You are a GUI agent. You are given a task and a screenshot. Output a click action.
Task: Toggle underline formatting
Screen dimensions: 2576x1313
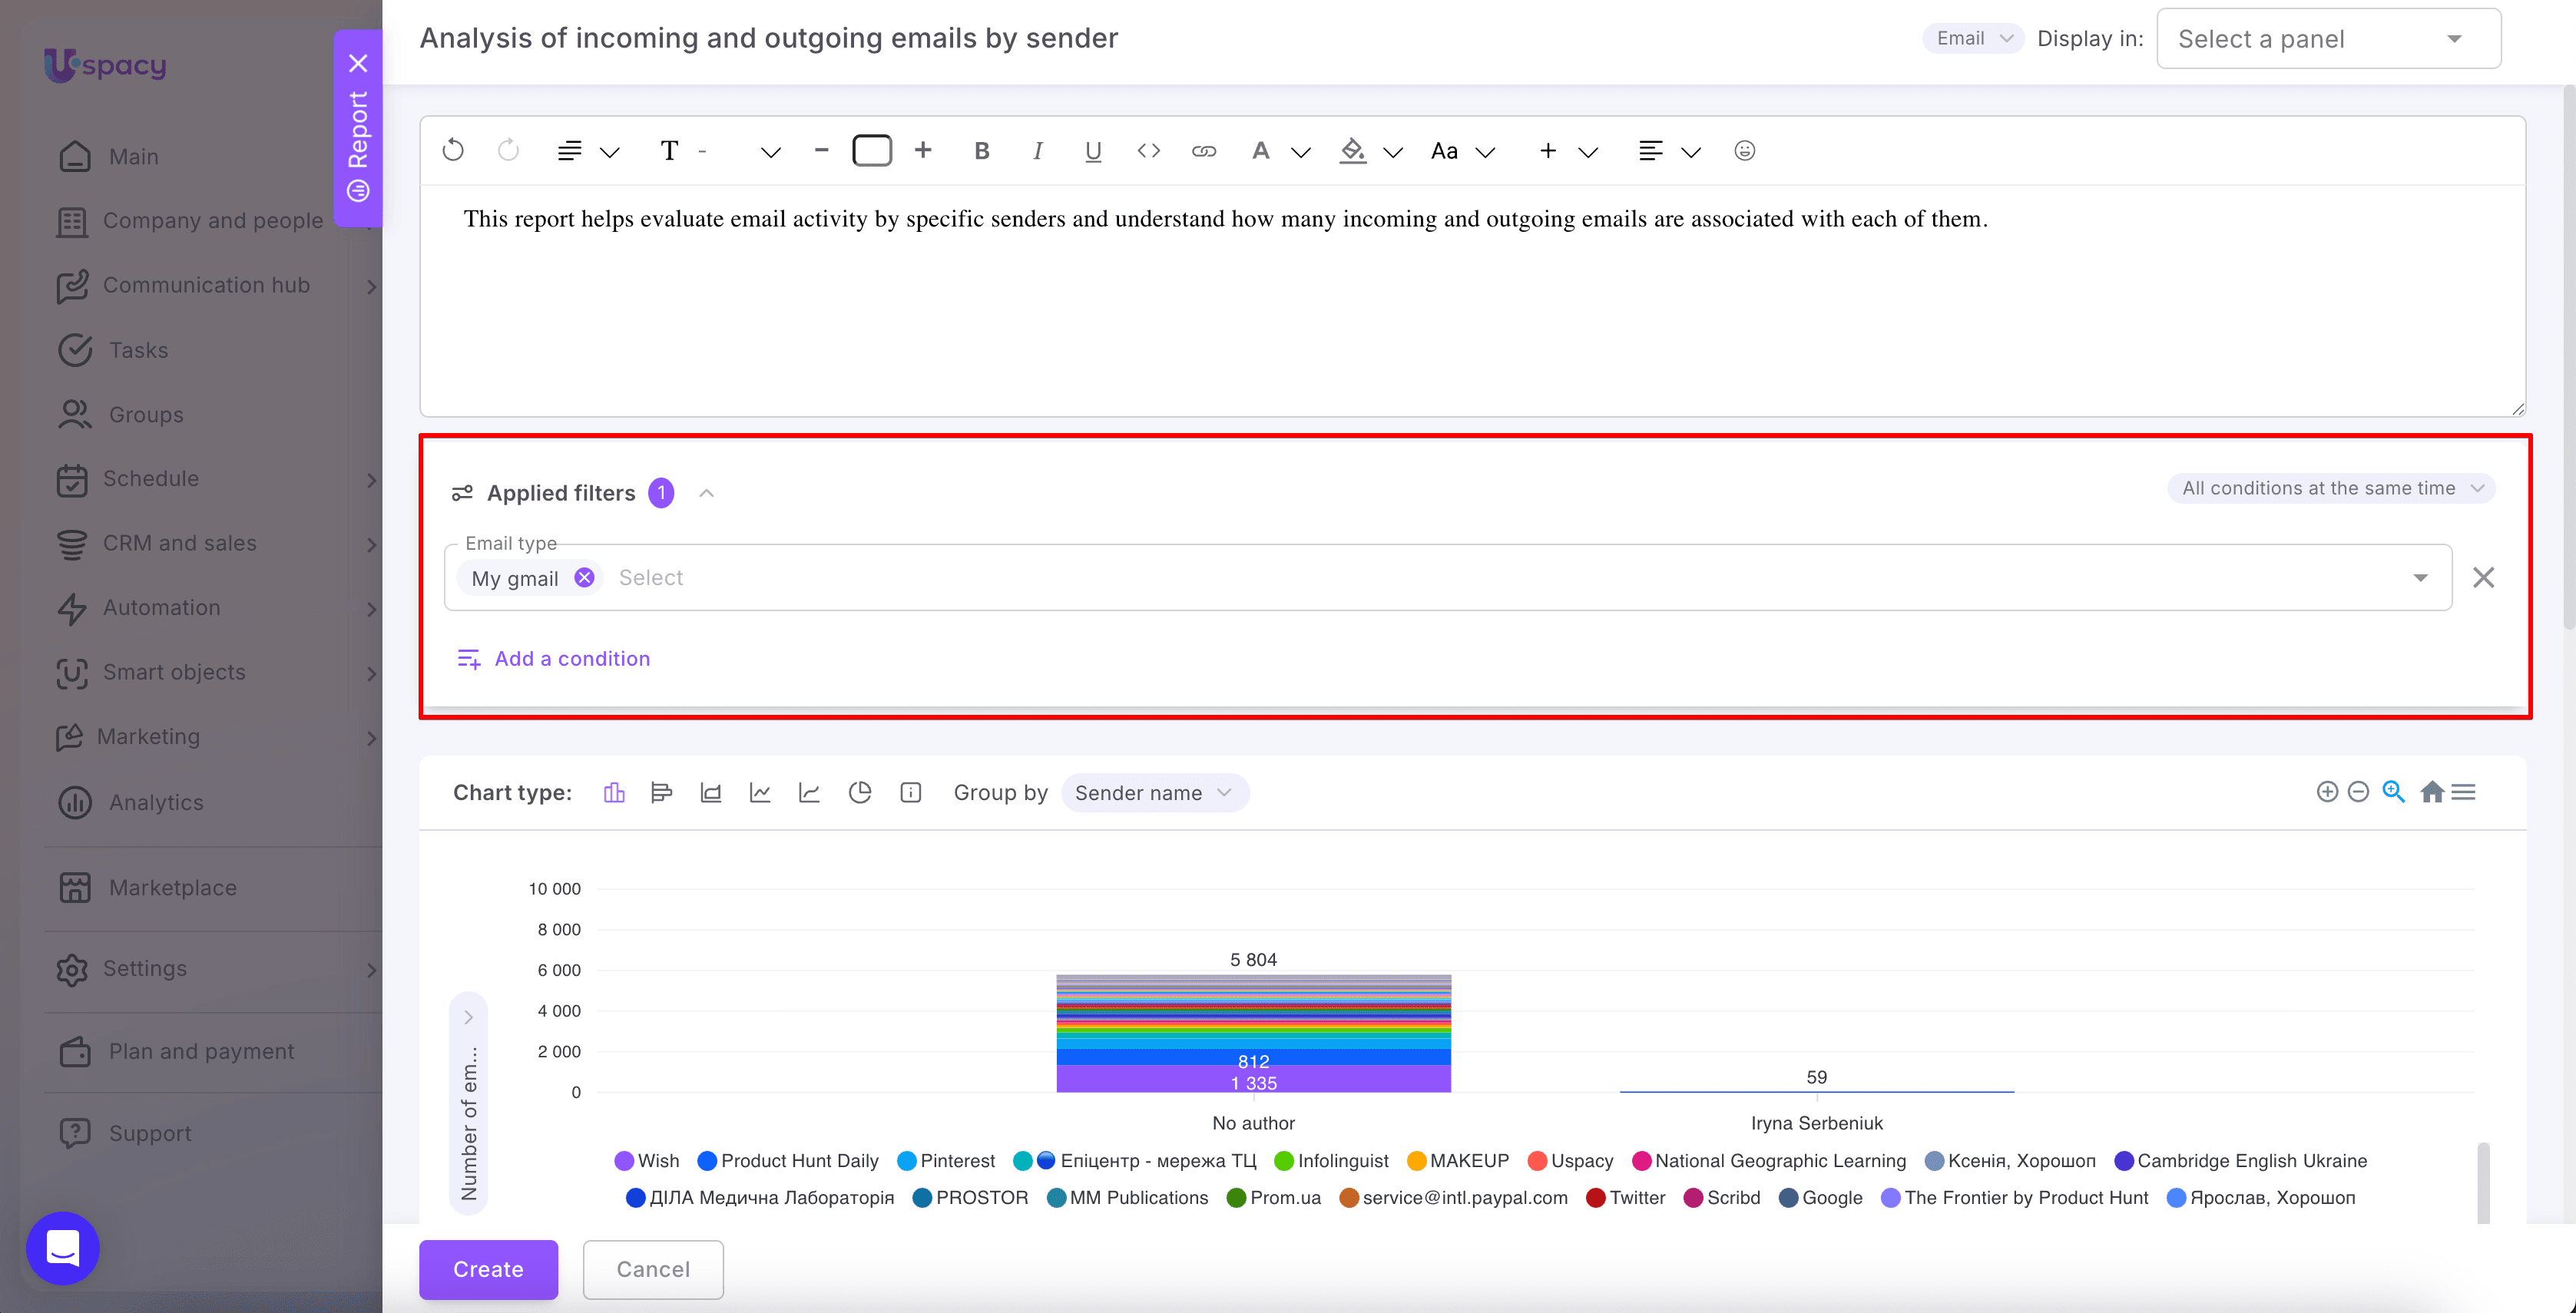[1093, 151]
